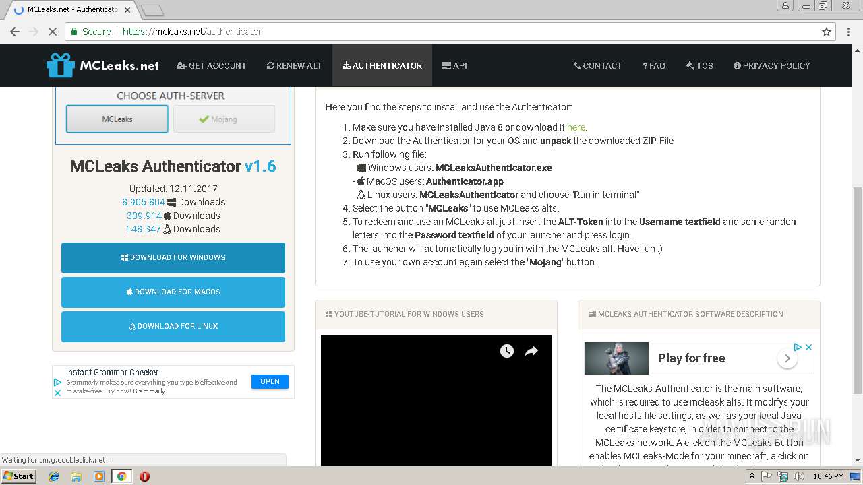863x485 pixels.
Task: Click the system tray volume icon
Action: pos(799,476)
